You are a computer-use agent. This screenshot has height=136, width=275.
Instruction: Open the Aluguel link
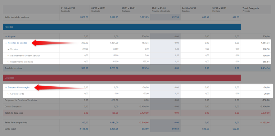(x=11, y=37)
